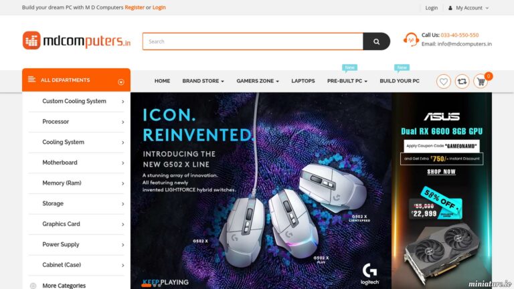The image size is (514, 289).
Task: Click the All Departments hamburger icon
Action: (31, 80)
